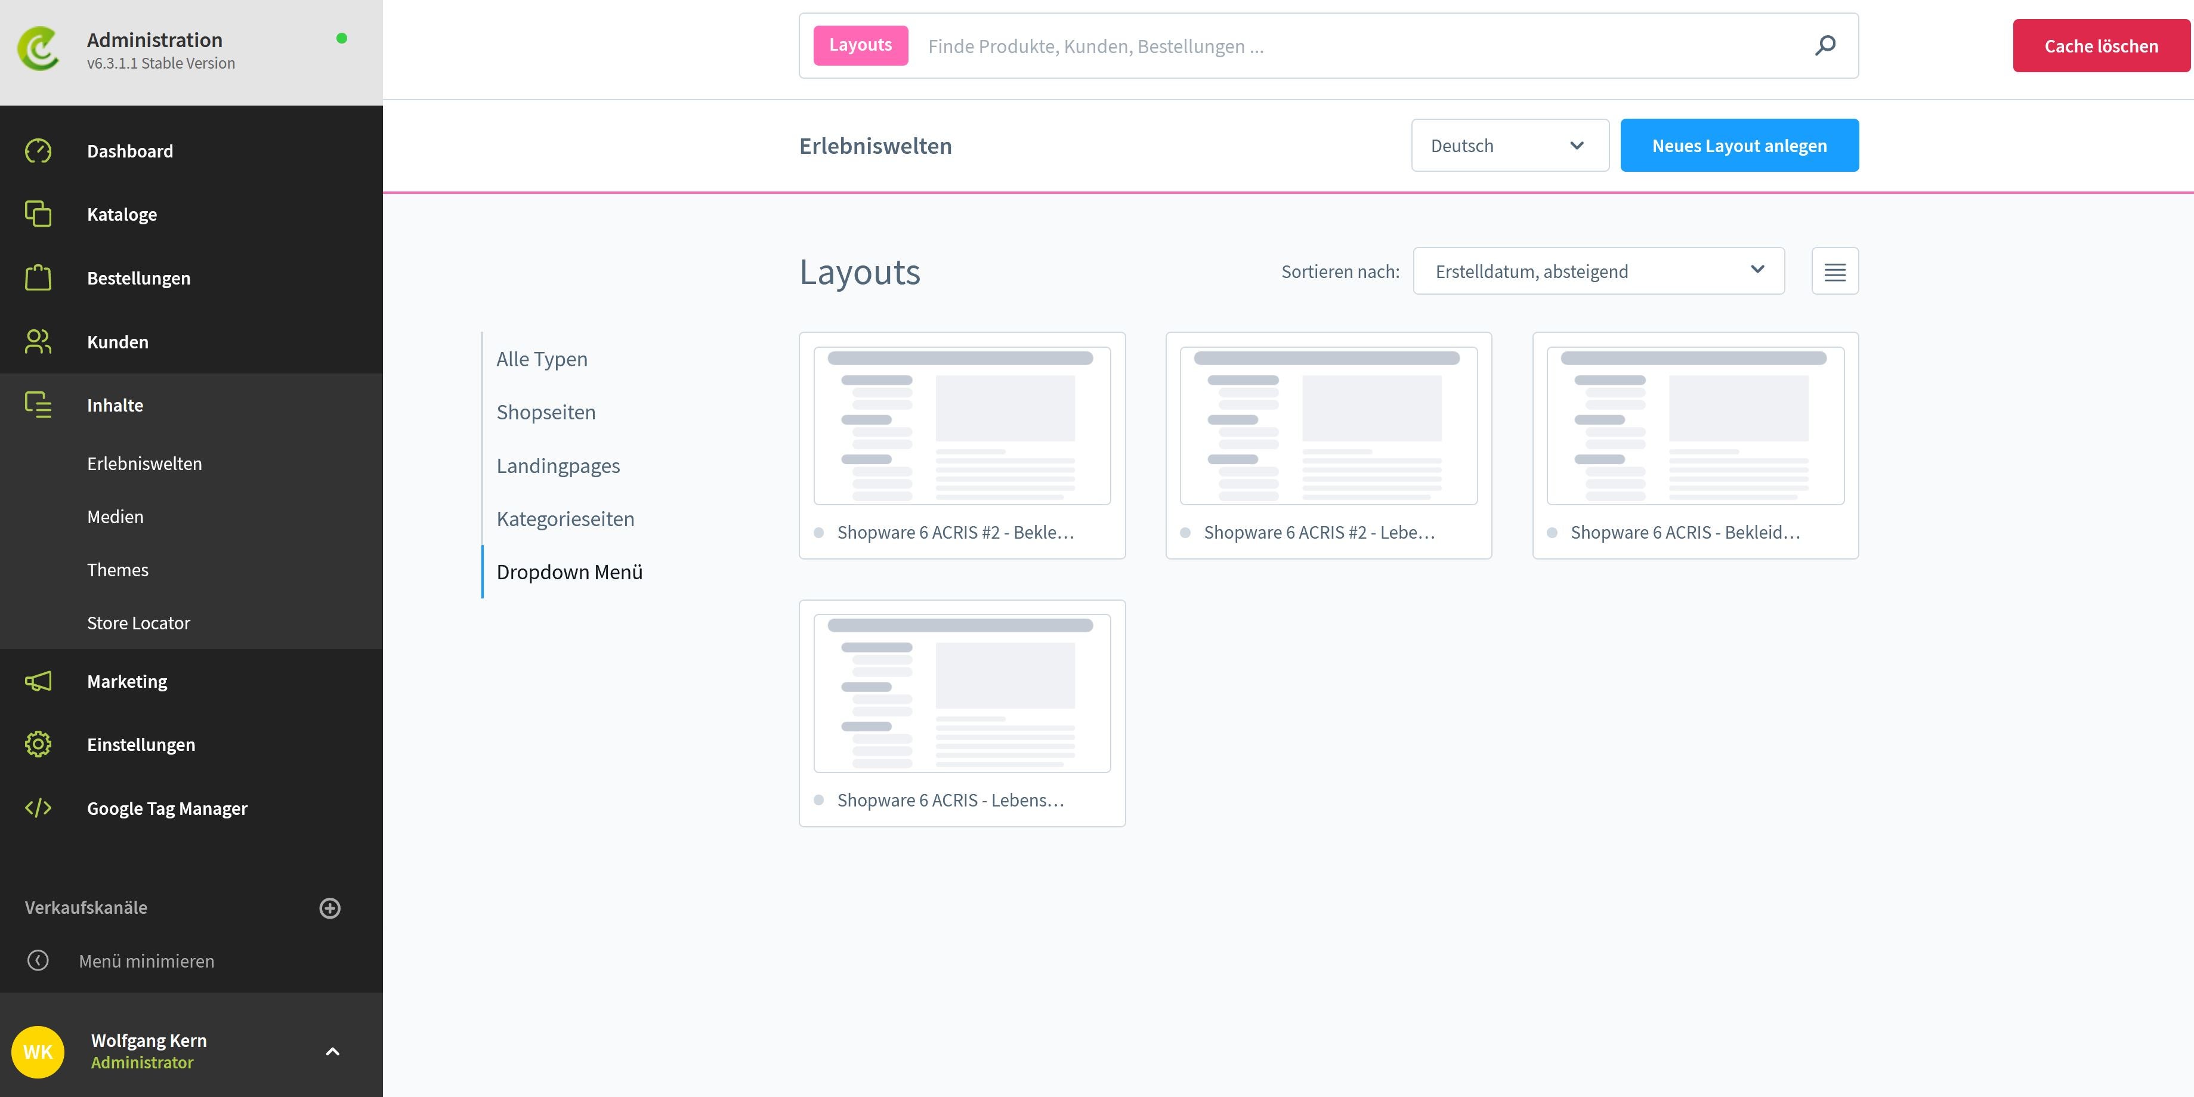This screenshot has height=1097, width=2194.
Task: Click the Google Tag Manager code icon
Action: [38, 808]
